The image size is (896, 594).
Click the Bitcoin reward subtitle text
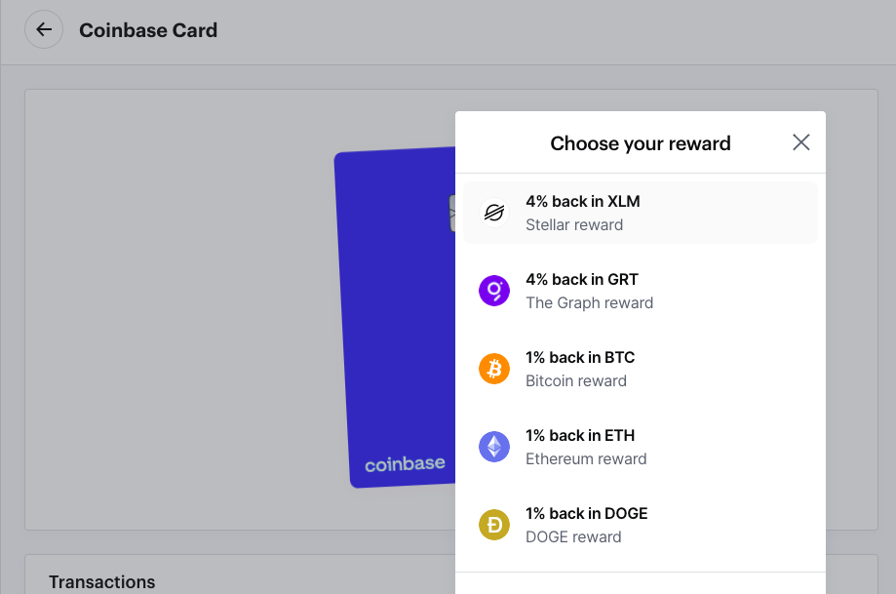pos(576,380)
